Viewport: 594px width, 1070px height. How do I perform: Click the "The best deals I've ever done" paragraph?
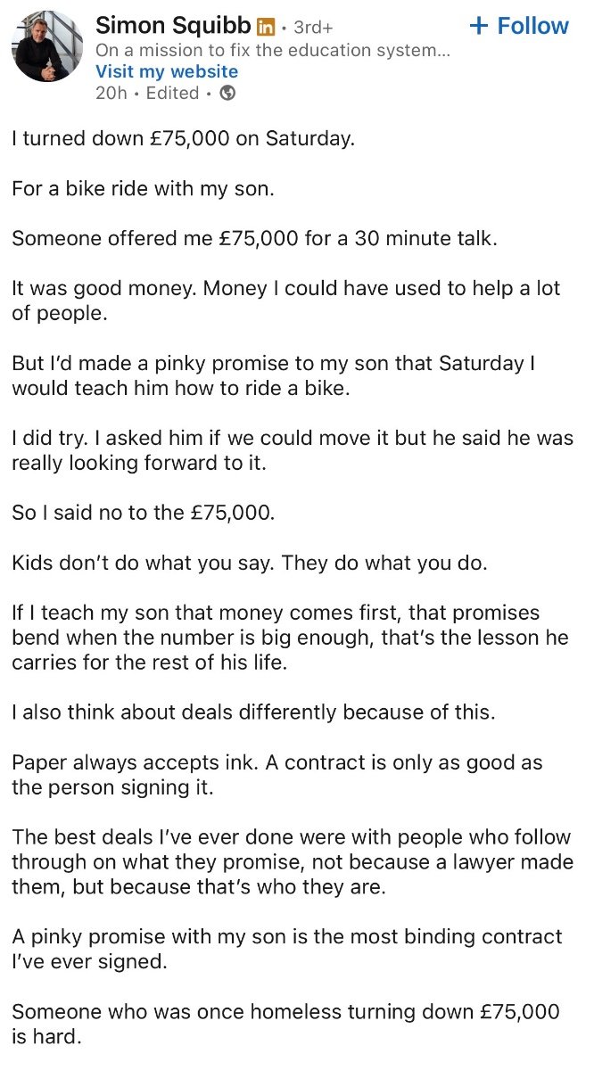tap(292, 861)
